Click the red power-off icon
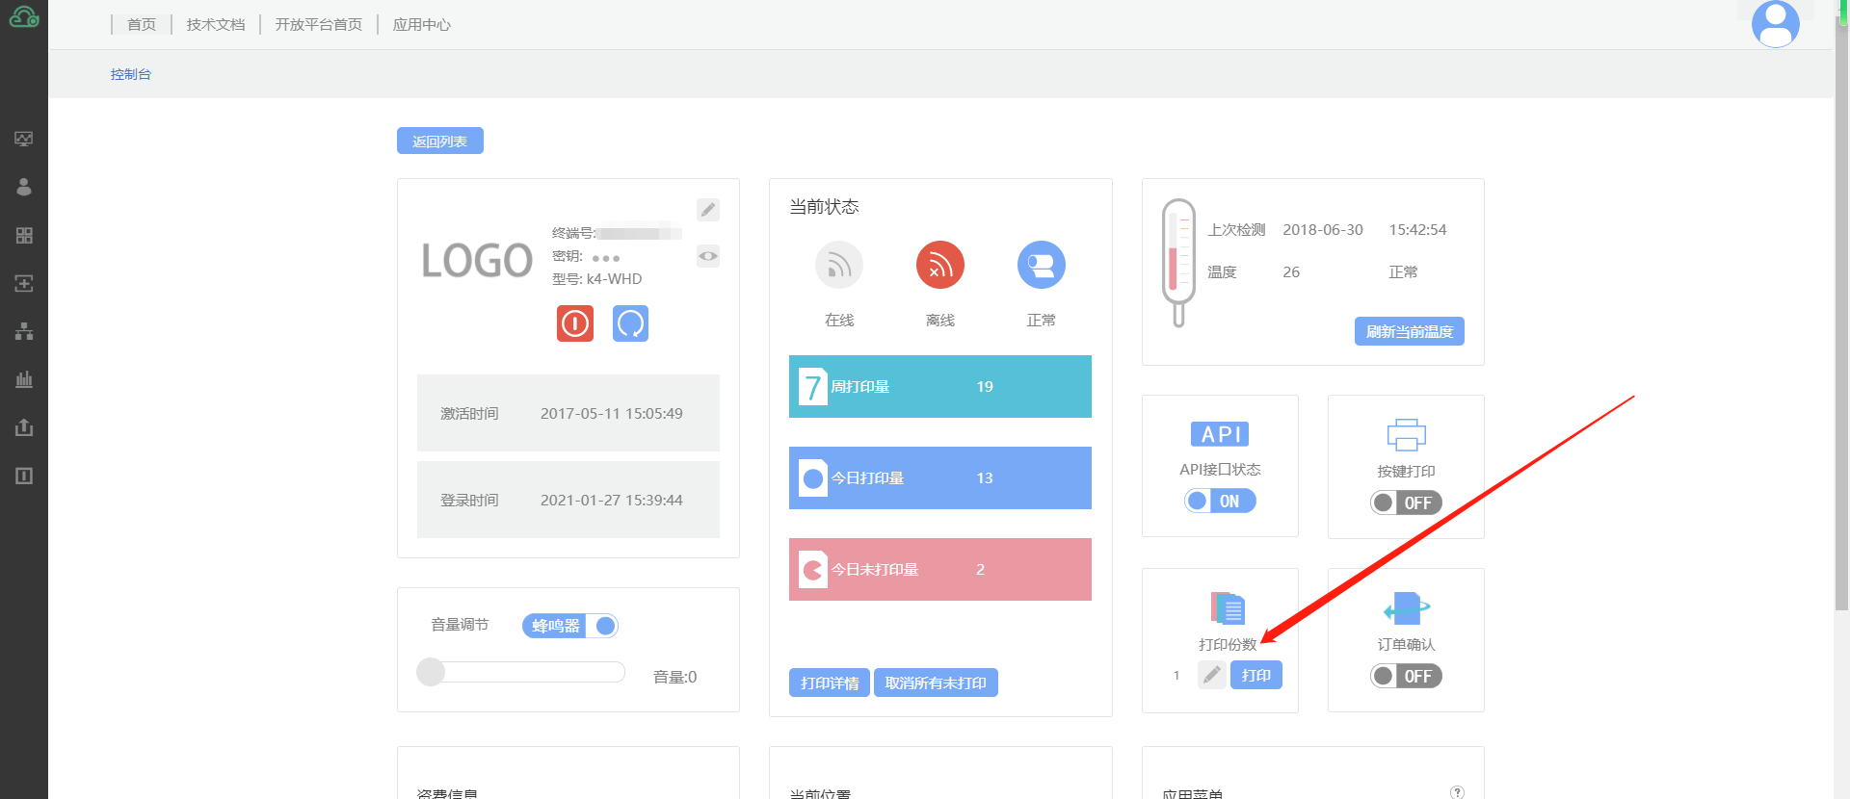Screen dimensions: 1850x799 [574, 323]
